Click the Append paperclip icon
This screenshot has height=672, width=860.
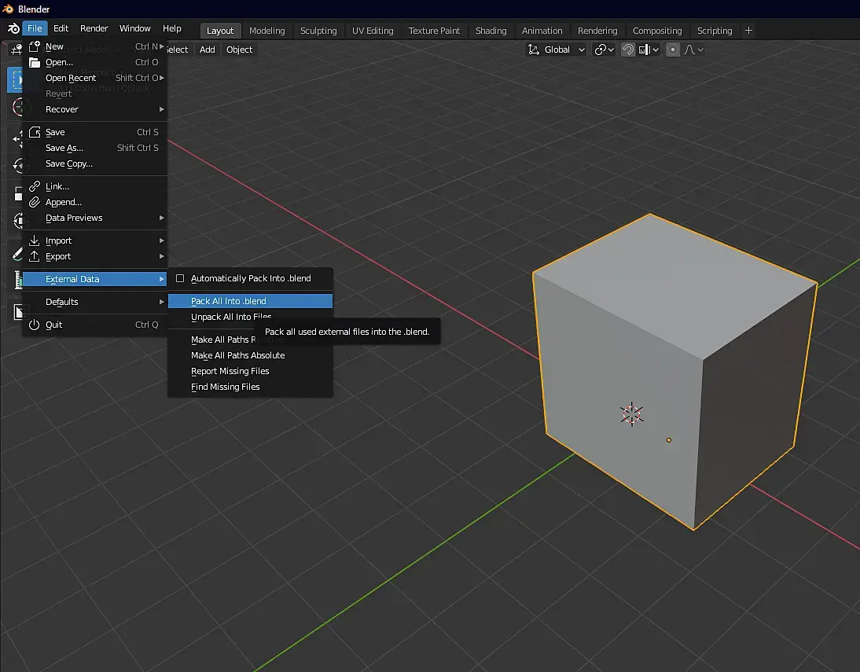(x=35, y=202)
